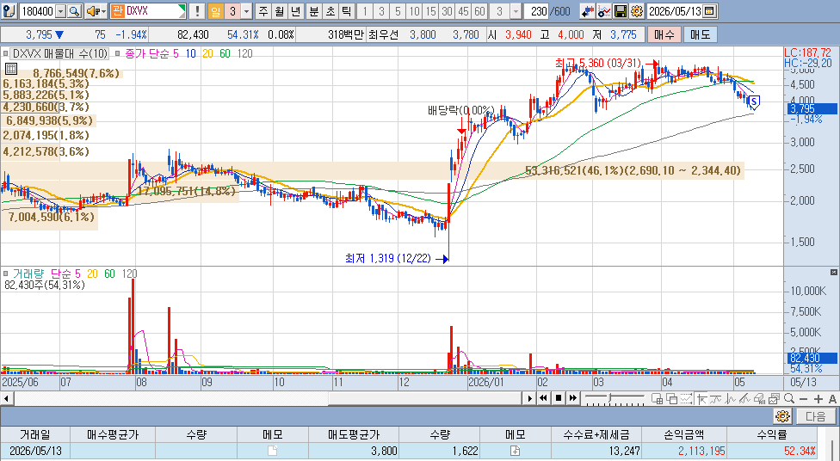Close the volume panel with X icon
Screen dimensions: 840x461
(834, 272)
